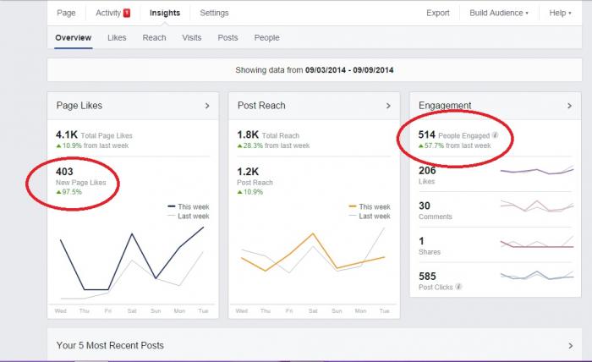Open the Help dropdown menu
The height and width of the screenshot is (362, 592).
pyautogui.click(x=560, y=13)
